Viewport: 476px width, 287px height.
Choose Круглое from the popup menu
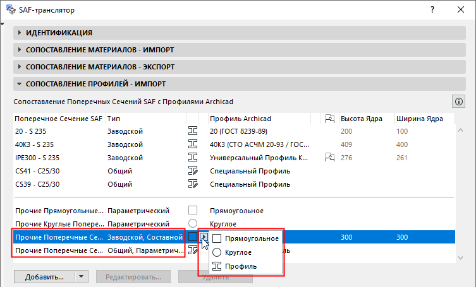pyautogui.click(x=246, y=252)
